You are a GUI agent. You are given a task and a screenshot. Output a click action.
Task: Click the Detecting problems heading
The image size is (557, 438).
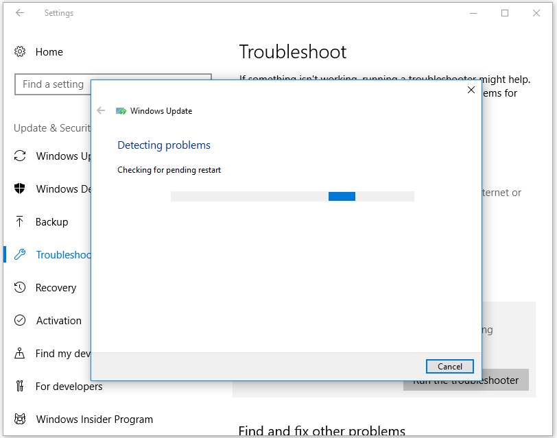[164, 145]
